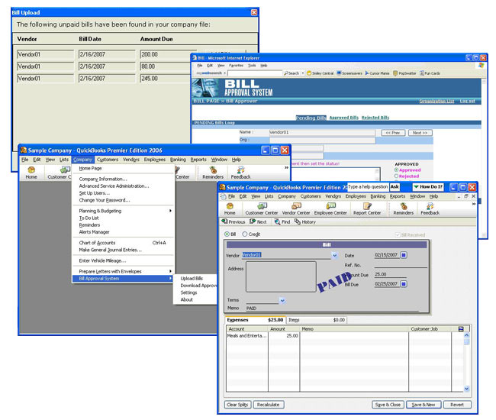Select the Bill radio button

(227, 234)
